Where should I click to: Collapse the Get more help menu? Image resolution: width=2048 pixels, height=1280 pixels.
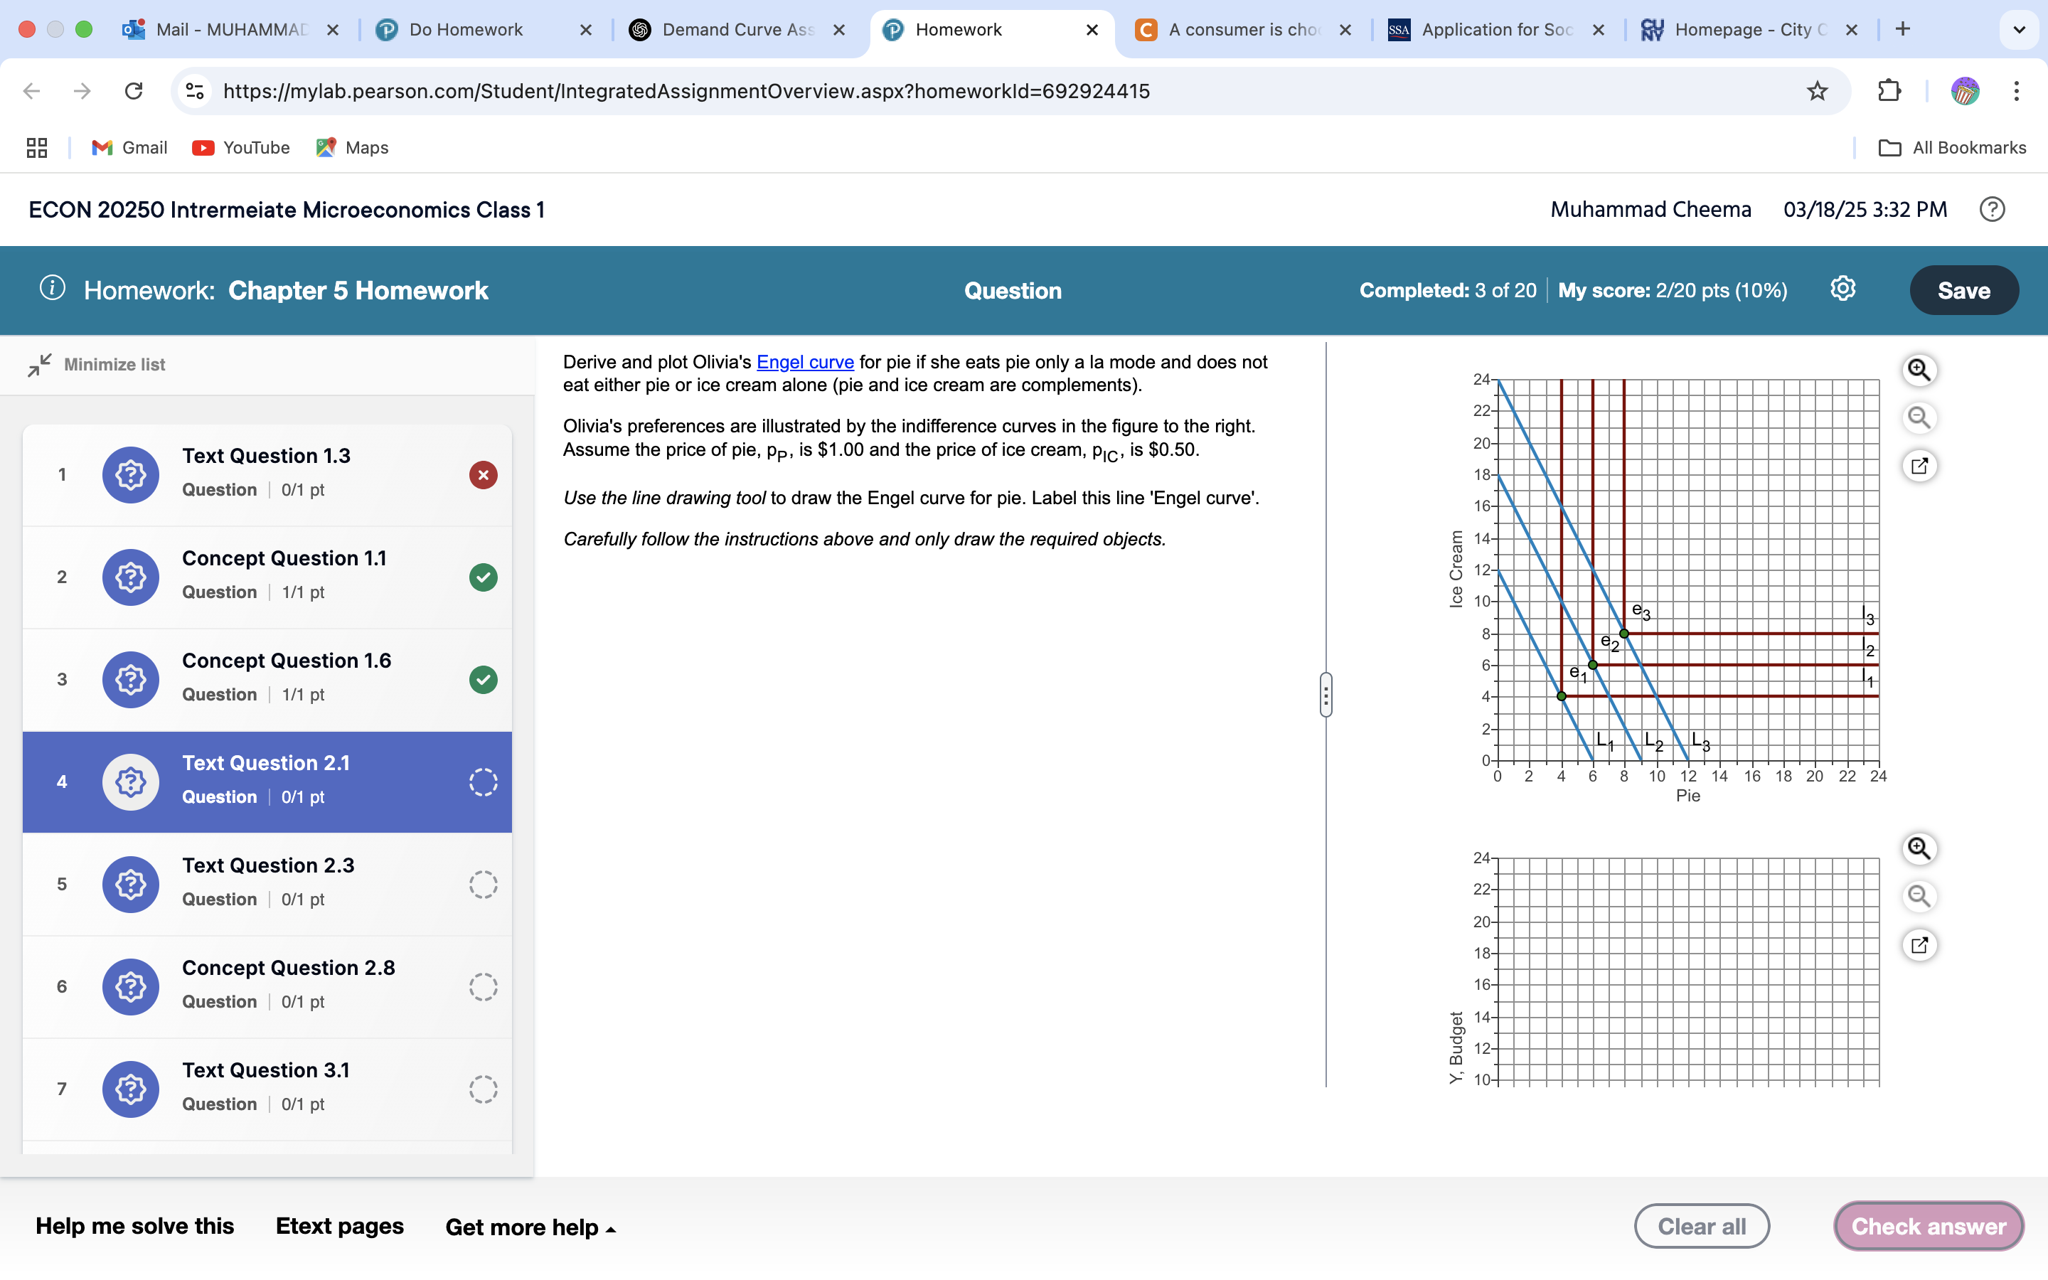[530, 1227]
